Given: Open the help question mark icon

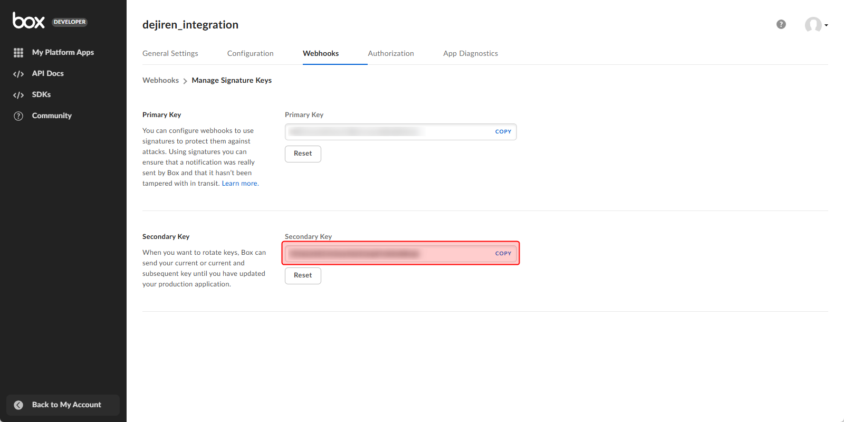Looking at the screenshot, I should click(781, 24).
